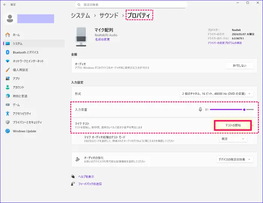Open Windows Update page

[24, 131]
